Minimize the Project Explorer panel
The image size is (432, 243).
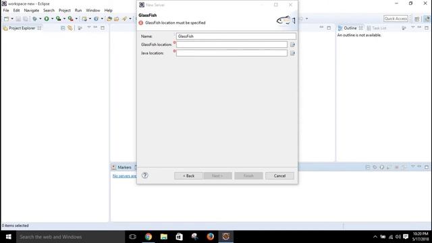pyautogui.click(x=95, y=28)
